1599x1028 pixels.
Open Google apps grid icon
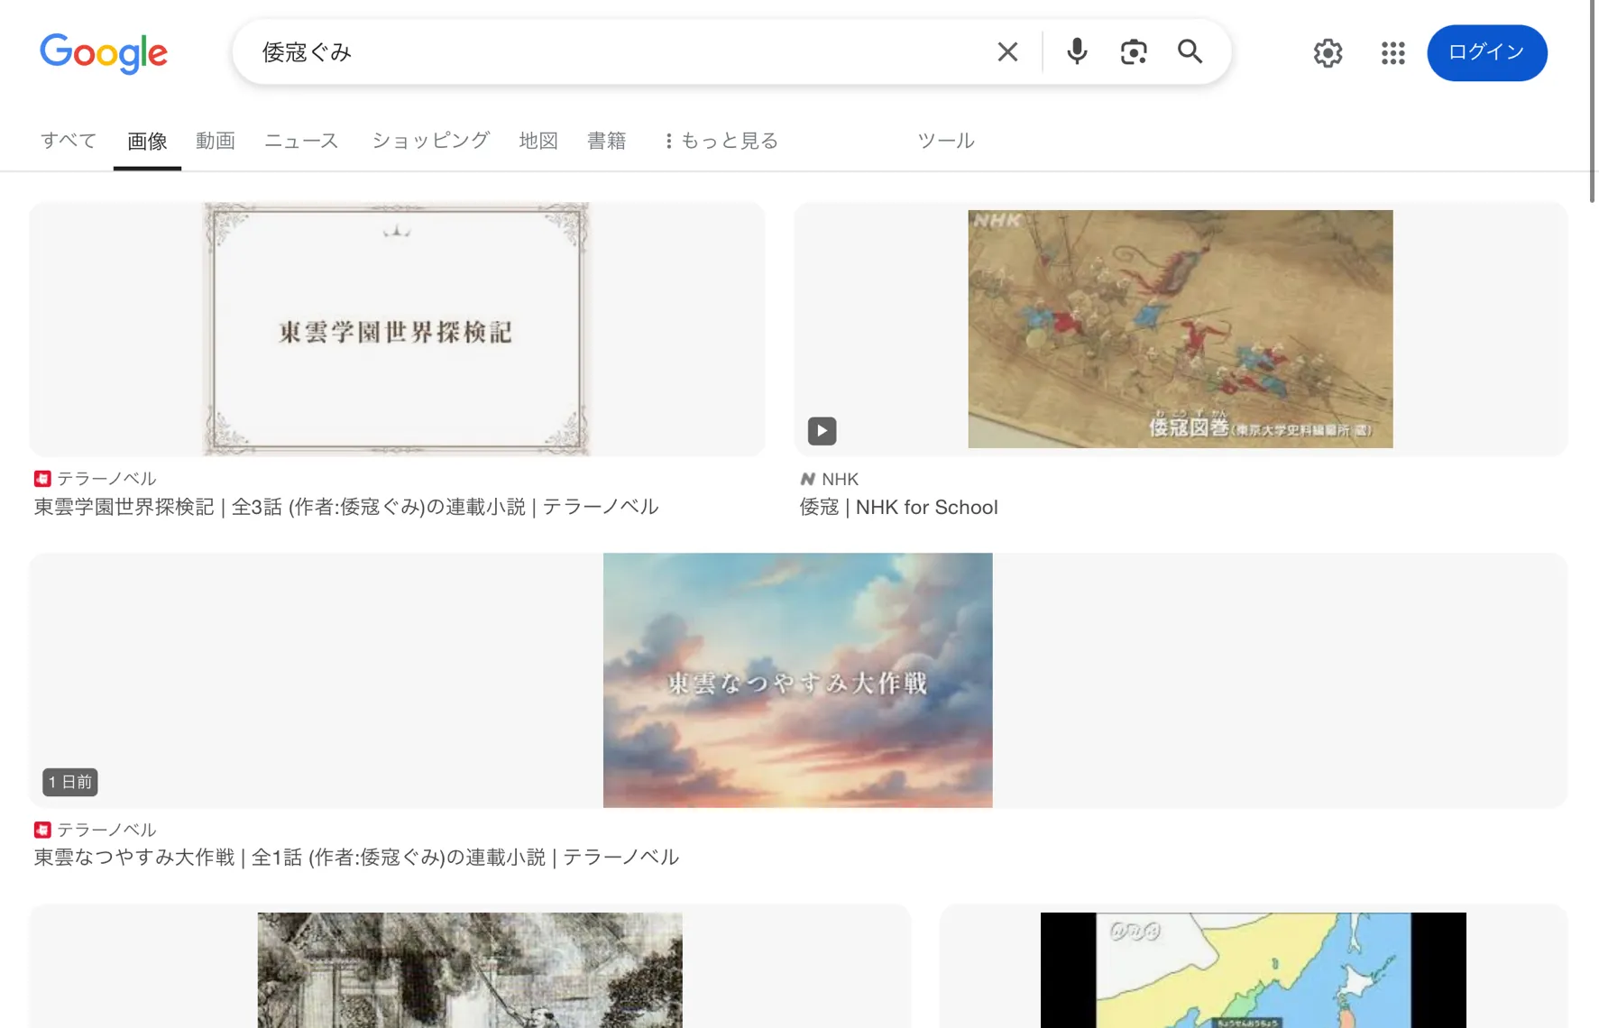1393,53
